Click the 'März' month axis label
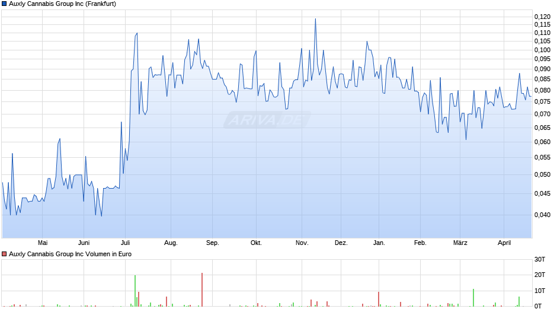 click(460, 243)
